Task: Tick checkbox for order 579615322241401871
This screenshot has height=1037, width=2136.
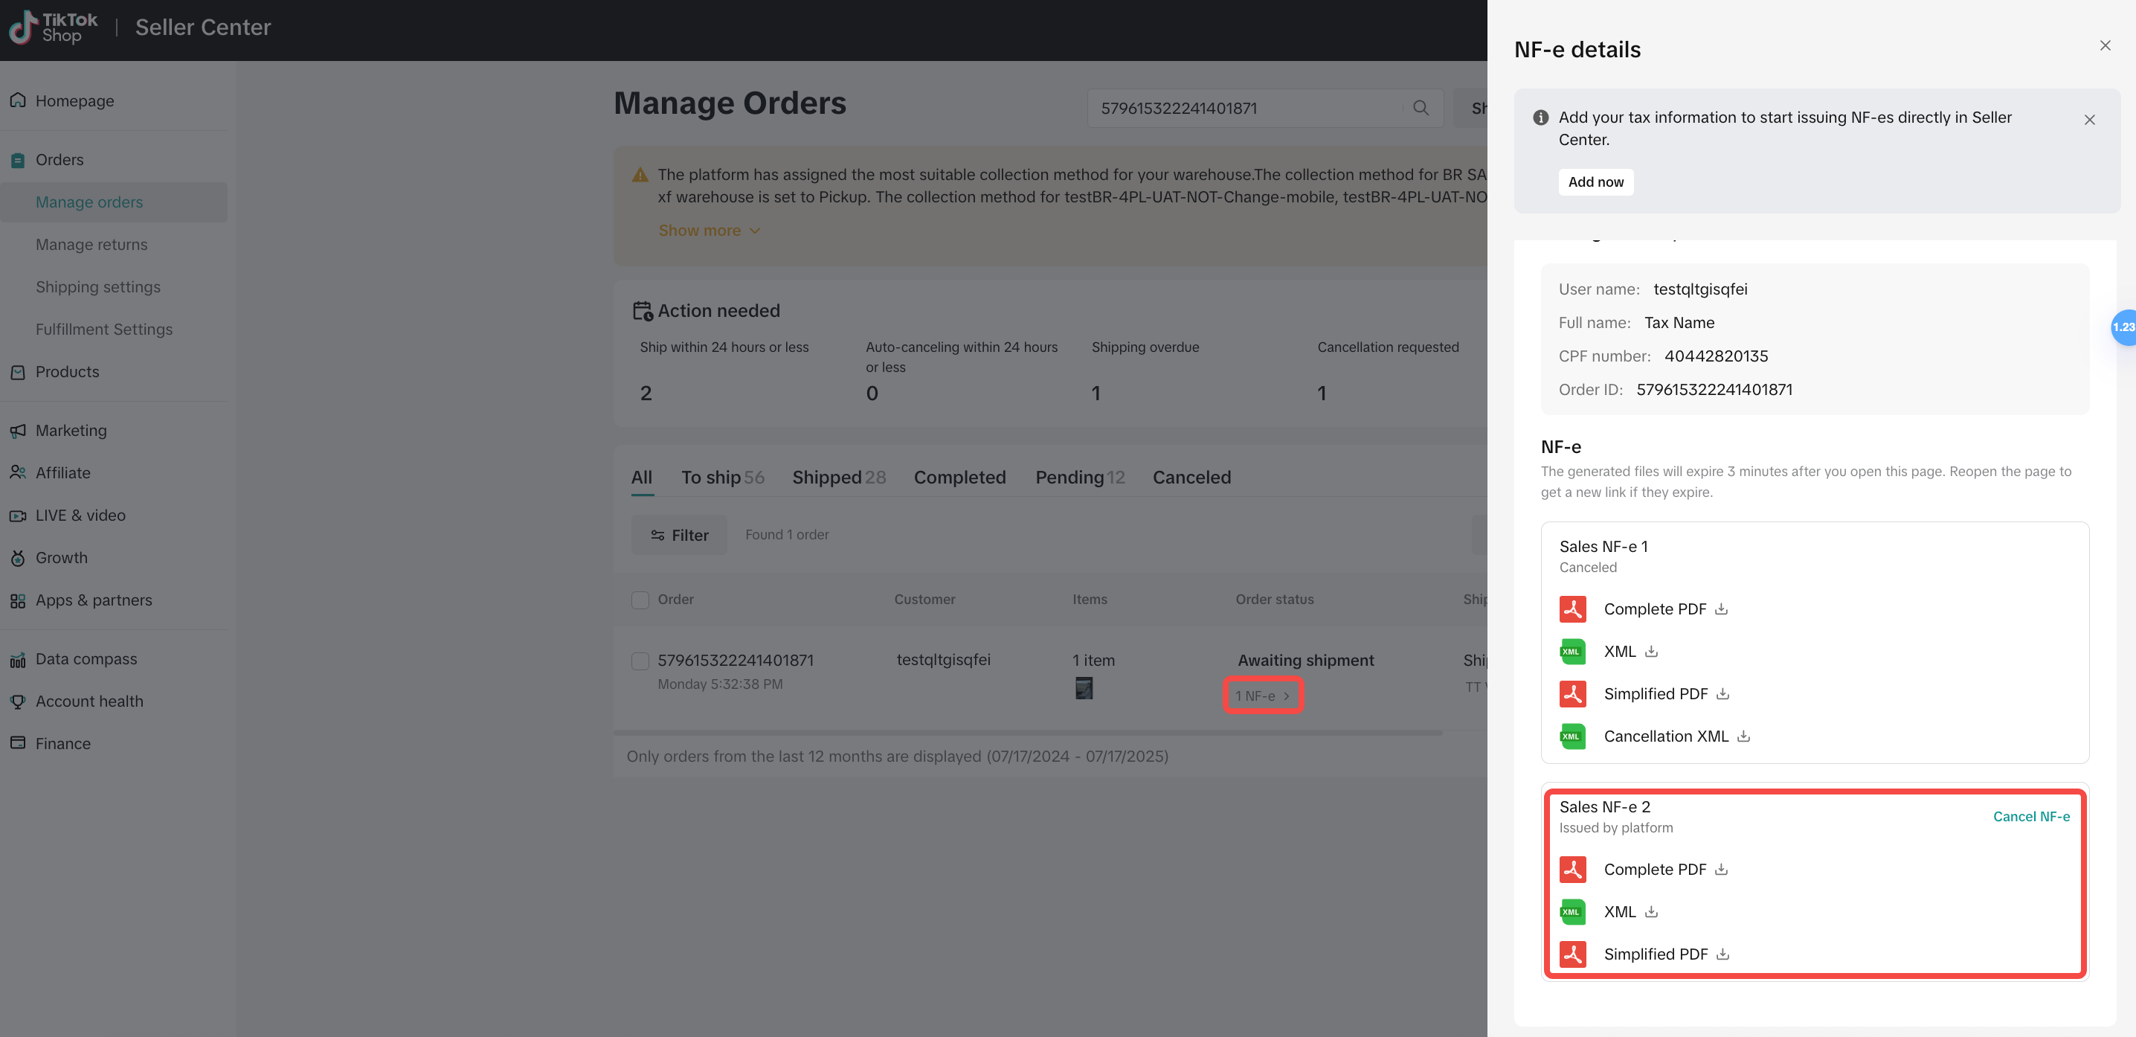Action: tap(640, 661)
